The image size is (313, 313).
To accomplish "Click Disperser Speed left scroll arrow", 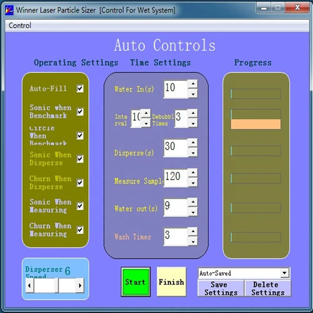I will click(30, 285).
